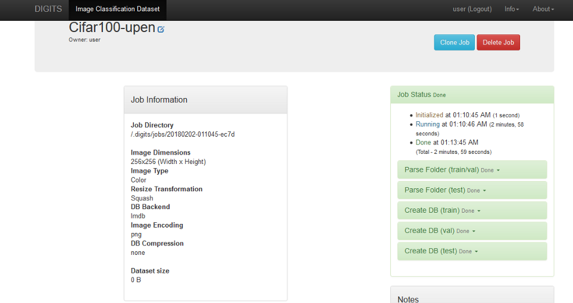
Task: Expand Create DB (val) task
Action: click(439, 231)
